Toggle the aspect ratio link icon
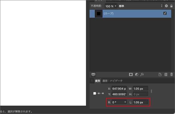 (151, 91)
